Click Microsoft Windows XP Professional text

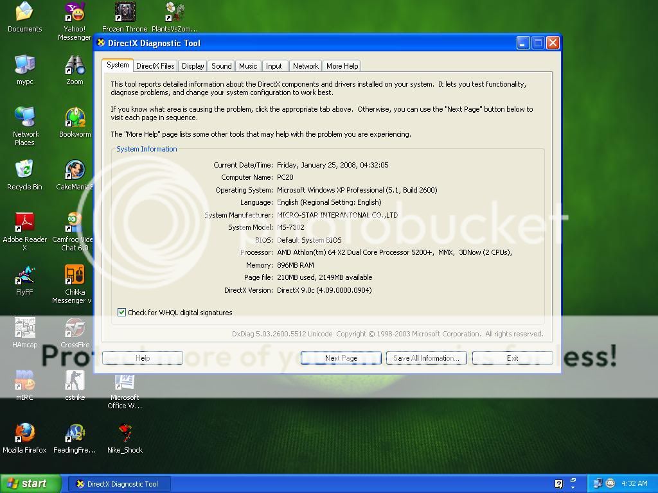(x=357, y=190)
